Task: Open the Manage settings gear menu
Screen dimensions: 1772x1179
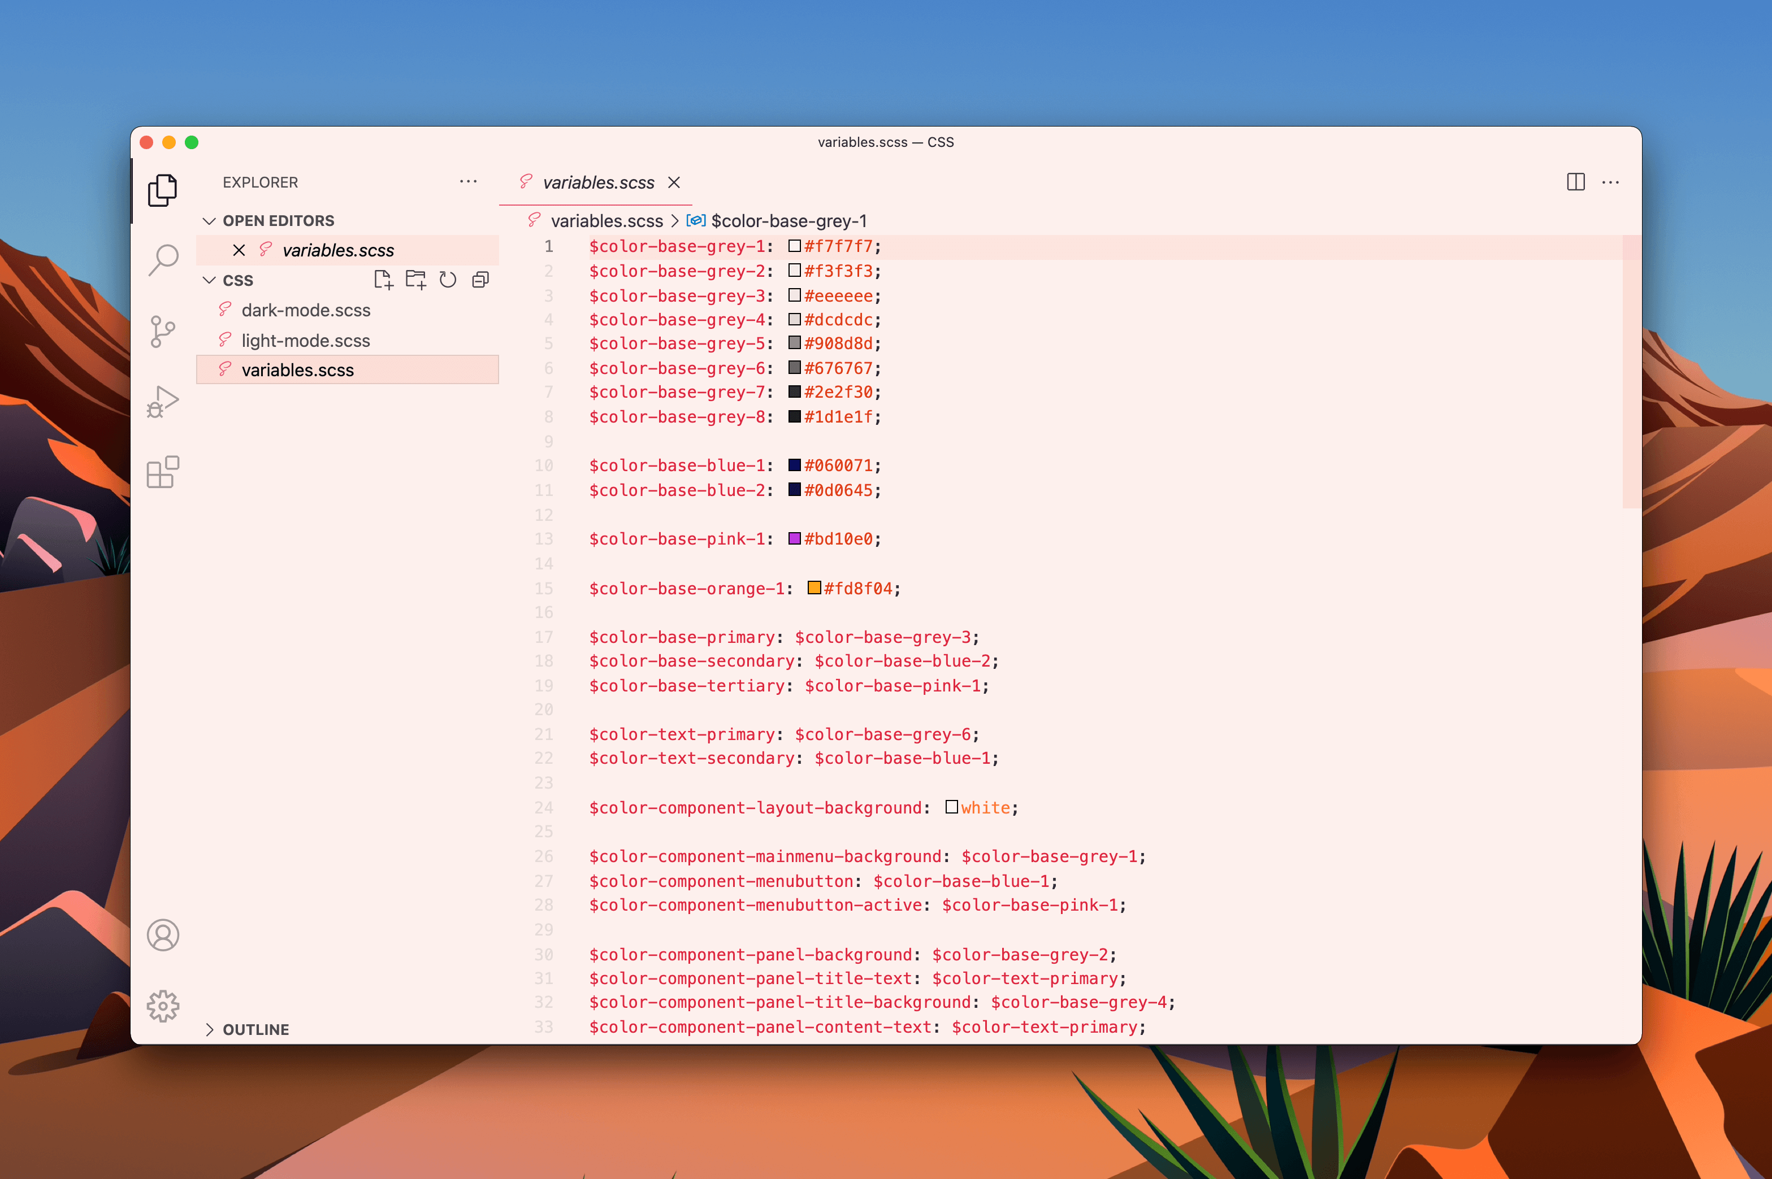Action: [162, 1006]
